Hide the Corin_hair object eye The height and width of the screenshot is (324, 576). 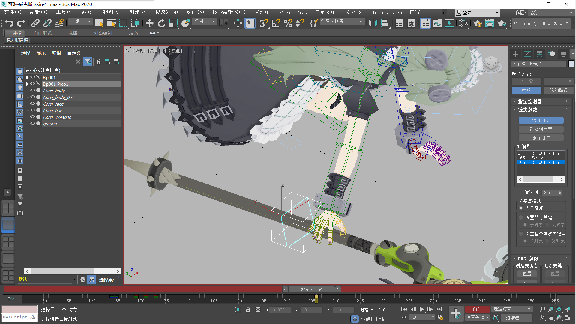pos(32,110)
